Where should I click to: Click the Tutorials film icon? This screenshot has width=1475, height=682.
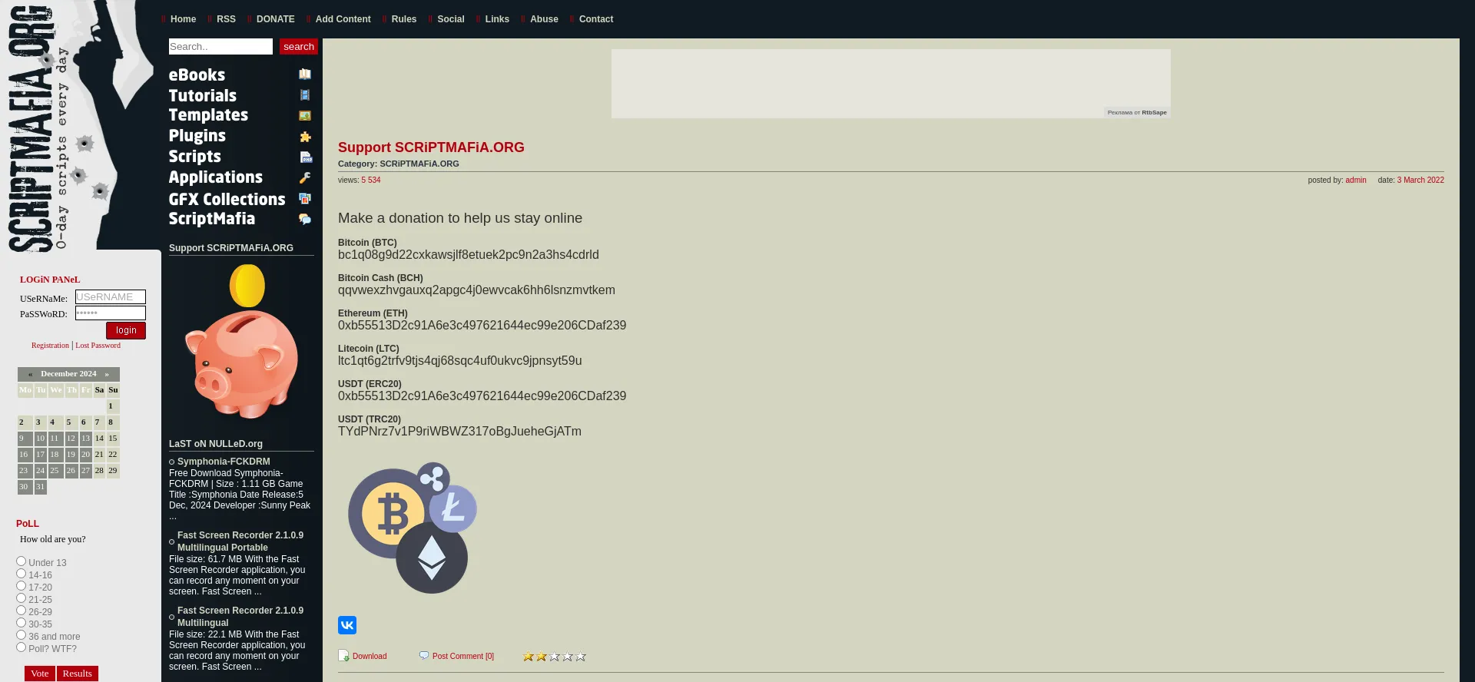click(305, 95)
